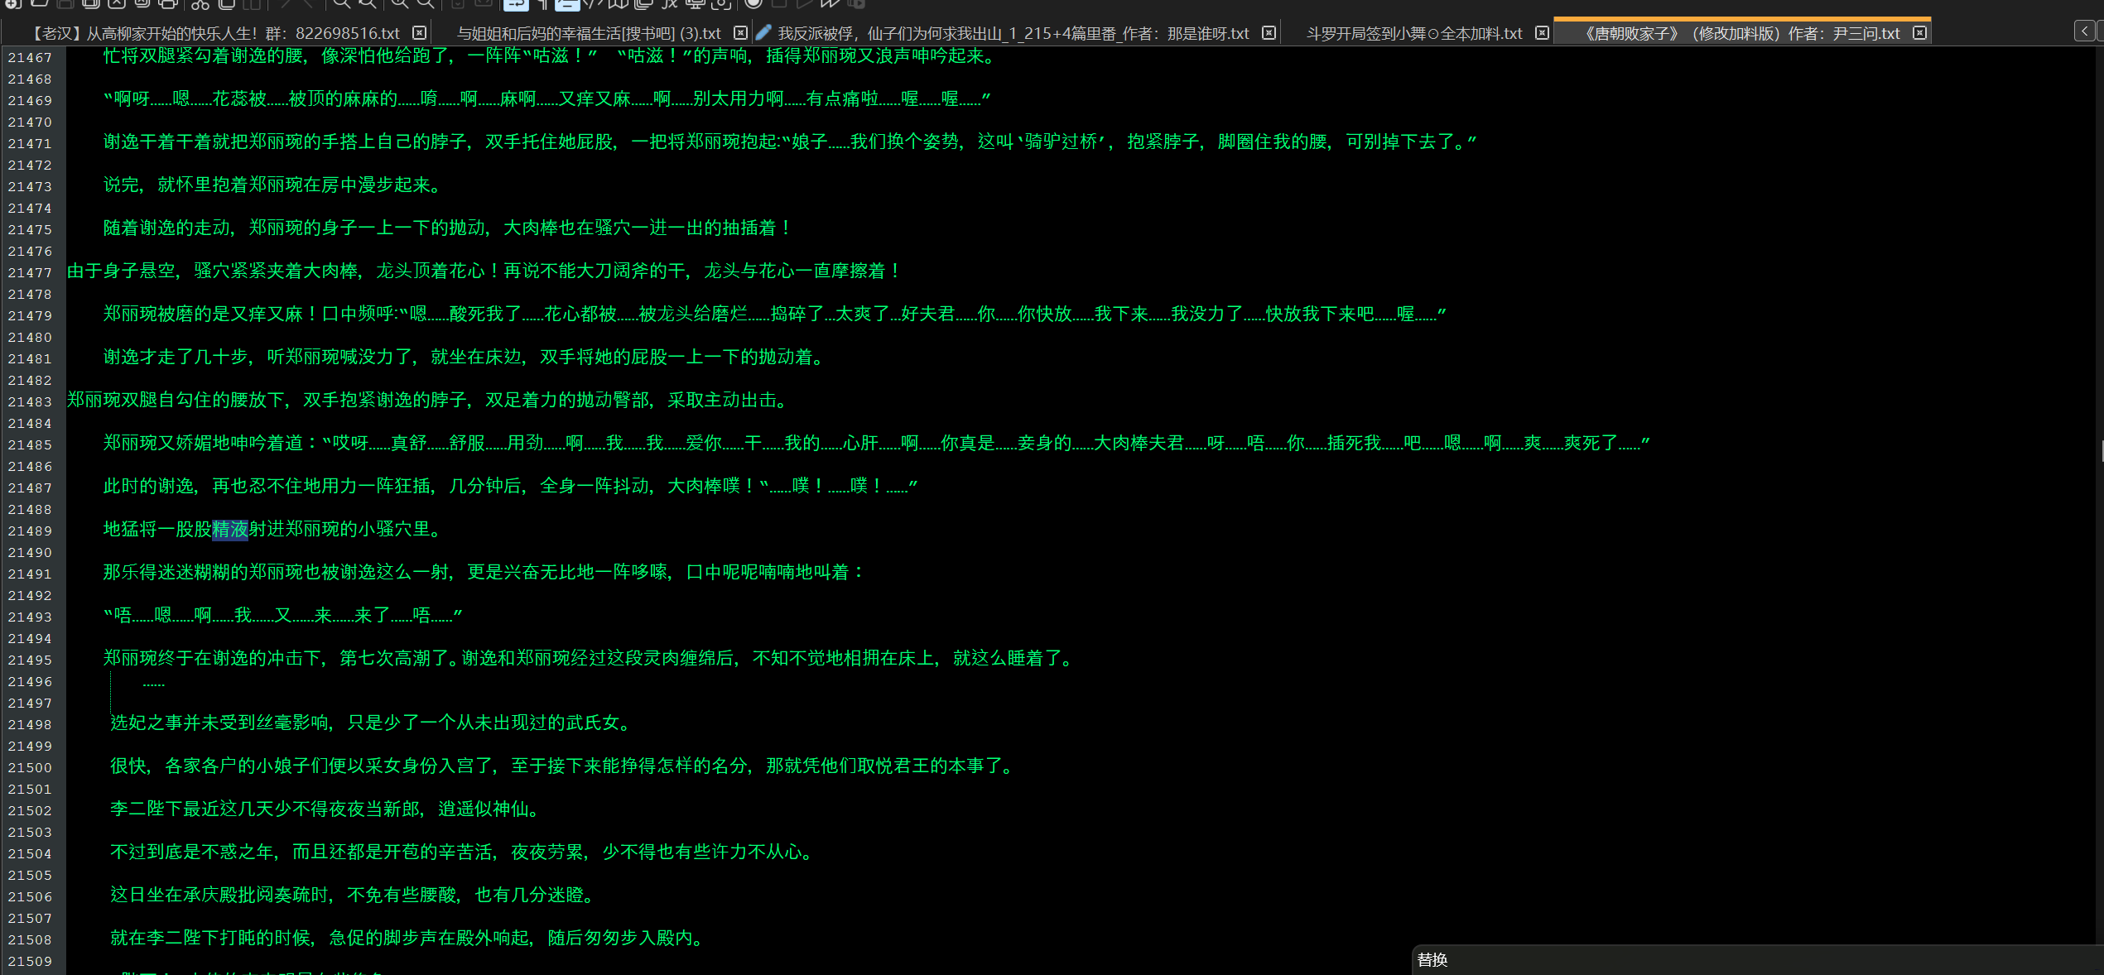Switch to the 【老汉】从高柳家开始 tab

[215, 33]
